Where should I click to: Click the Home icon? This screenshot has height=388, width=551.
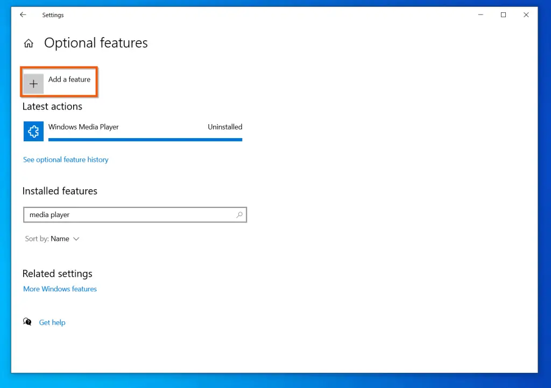tap(28, 43)
